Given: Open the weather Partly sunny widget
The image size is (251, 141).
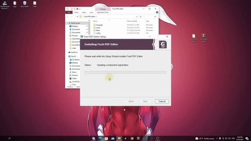Looking at the screenshot, I should pyautogui.click(x=205, y=138).
